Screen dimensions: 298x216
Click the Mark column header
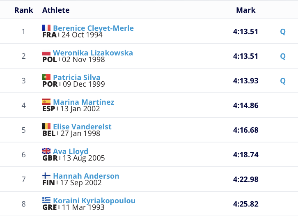click(x=245, y=10)
